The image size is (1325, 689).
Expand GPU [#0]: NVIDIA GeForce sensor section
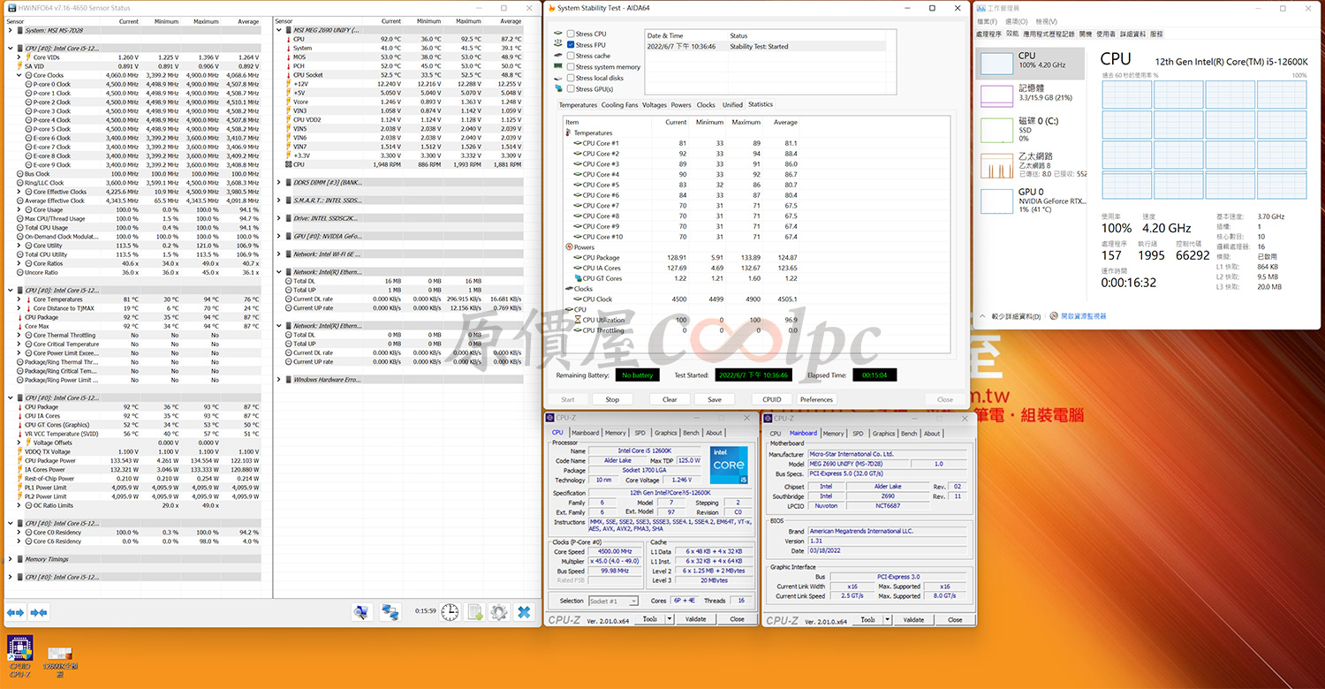click(279, 236)
